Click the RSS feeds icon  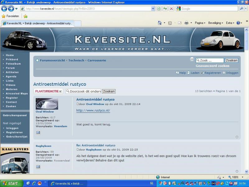click(170, 23)
